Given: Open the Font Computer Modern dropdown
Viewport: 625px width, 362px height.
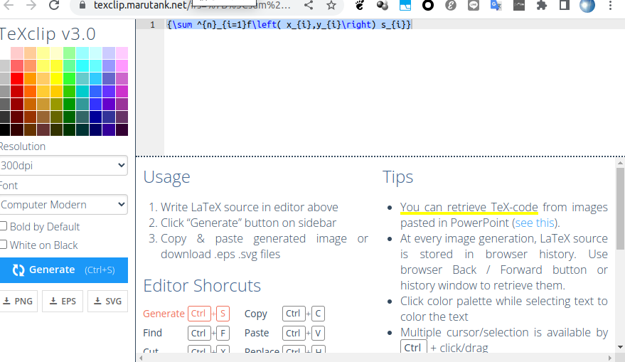Looking at the screenshot, I should pyautogui.click(x=64, y=205).
